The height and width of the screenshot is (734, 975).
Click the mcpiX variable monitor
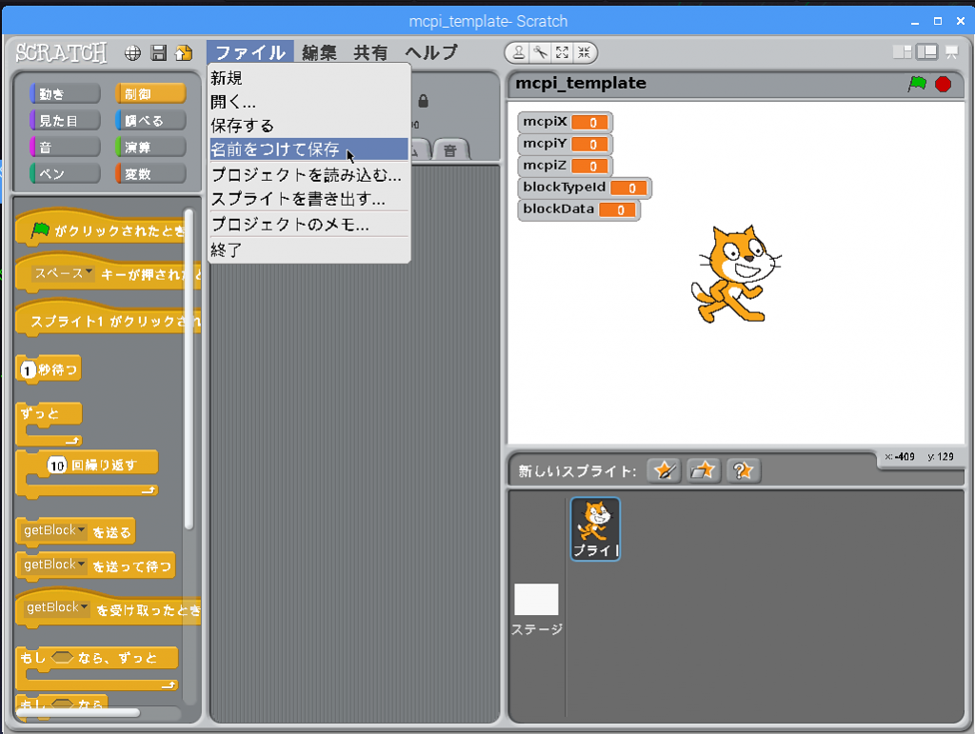(x=565, y=122)
